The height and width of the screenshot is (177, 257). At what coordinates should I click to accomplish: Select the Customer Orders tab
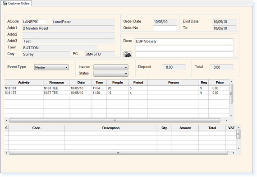pos(16,3)
